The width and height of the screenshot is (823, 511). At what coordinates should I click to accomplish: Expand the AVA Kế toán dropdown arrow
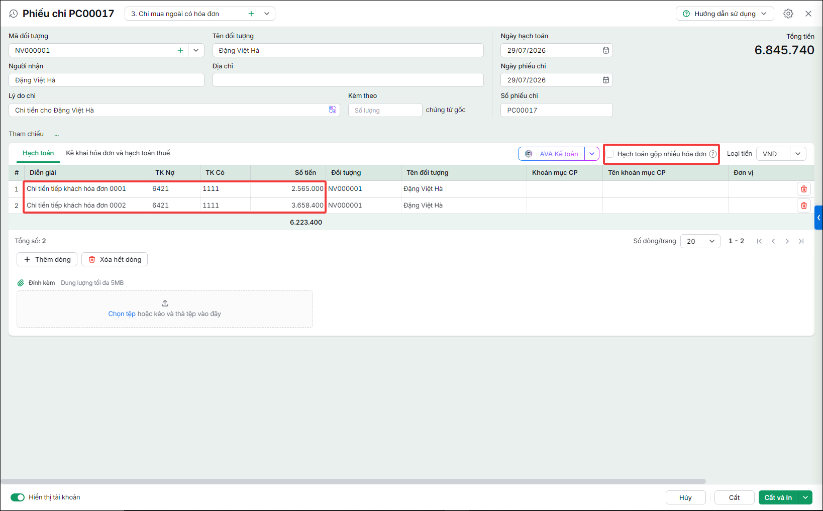click(592, 154)
